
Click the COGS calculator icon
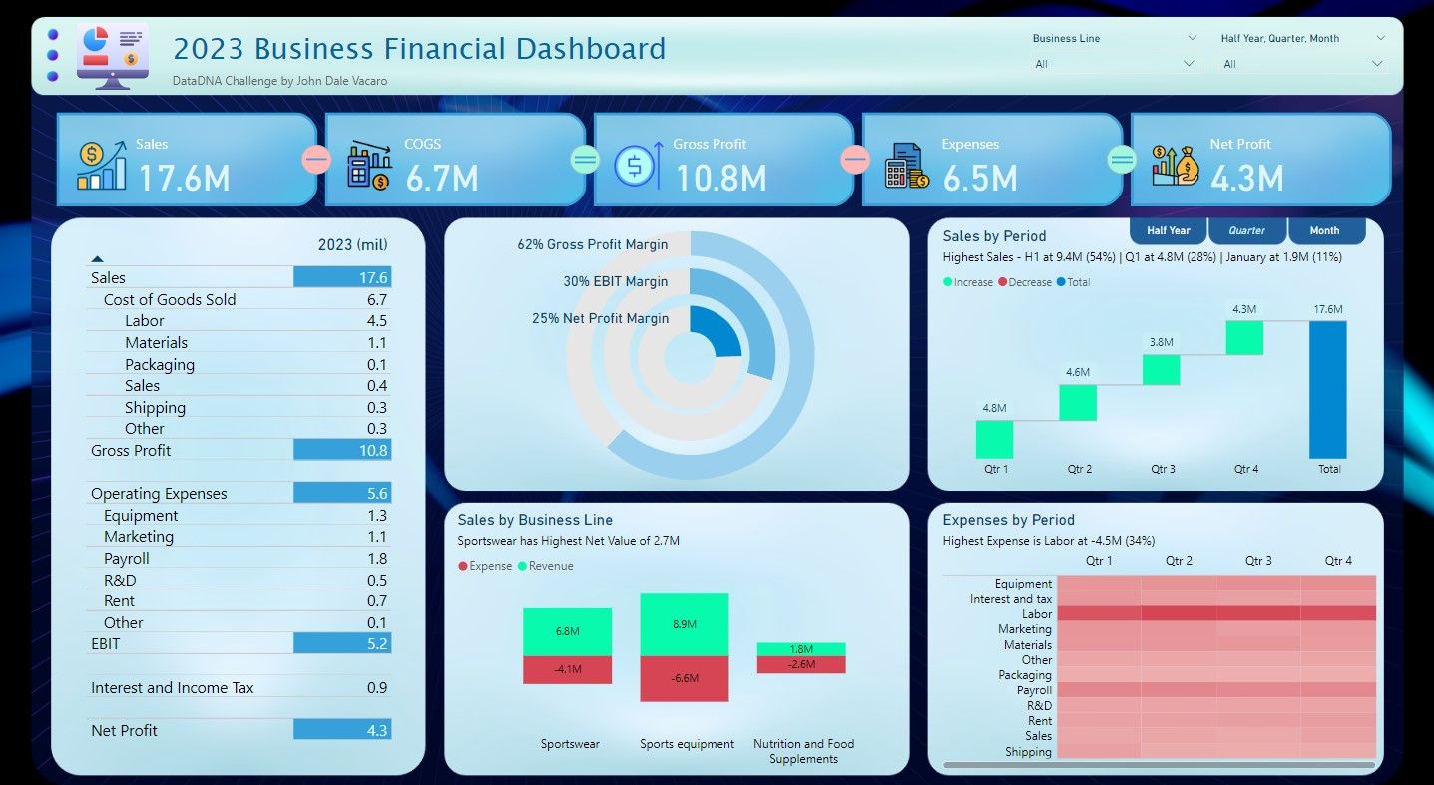tap(369, 166)
